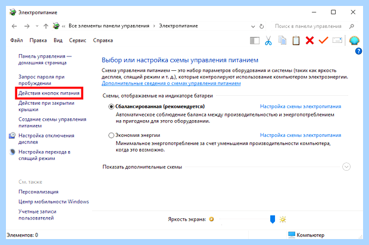Viewport: 369px width, 245px height.
Task: Open Действие при закрытии крышки
Action: [x=46, y=106]
